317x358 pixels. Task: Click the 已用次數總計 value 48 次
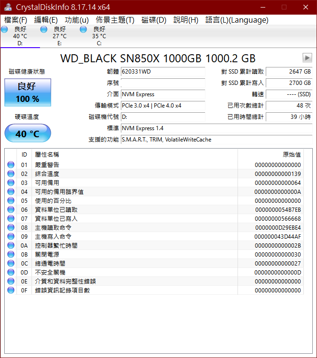[289, 106]
